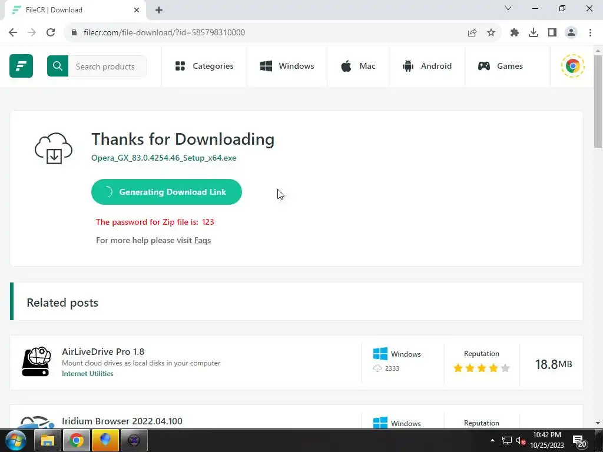Viewport: 603px width, 452px height.
Task: Click the Chrome taskbar icon
Action: [x=77, y=440]
